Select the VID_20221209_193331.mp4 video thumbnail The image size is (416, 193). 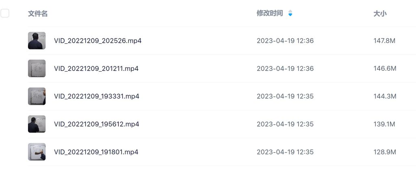[37, 96]
